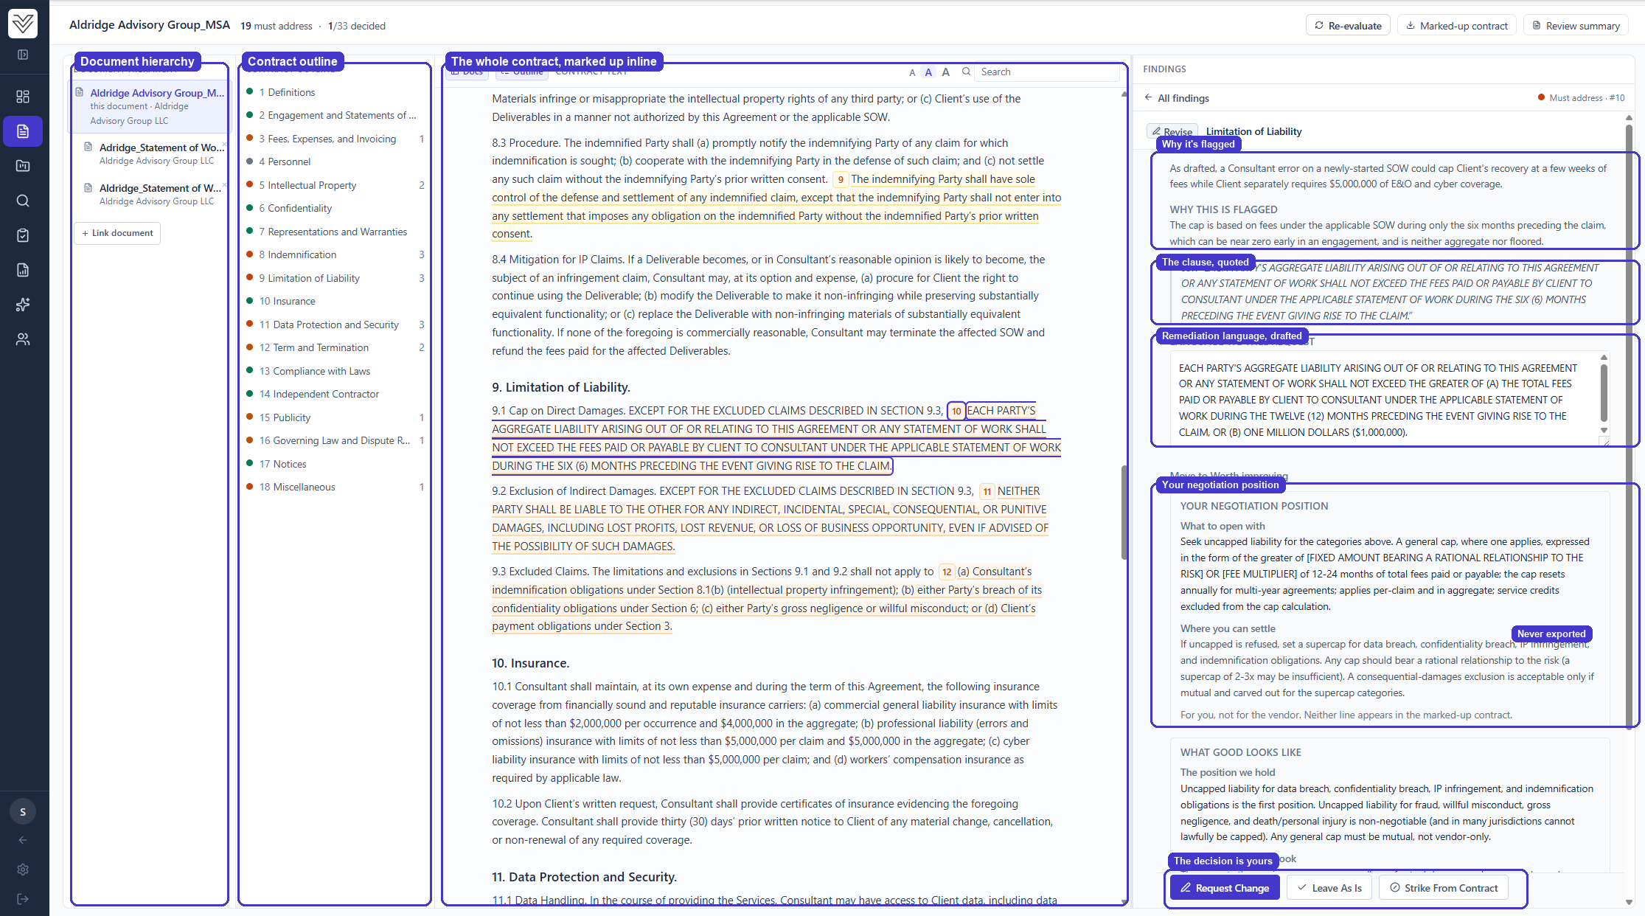Screen dimensions: 1645x916
Task: Jump to 6 Confidentiality in outline
Action: pos(335,208)
